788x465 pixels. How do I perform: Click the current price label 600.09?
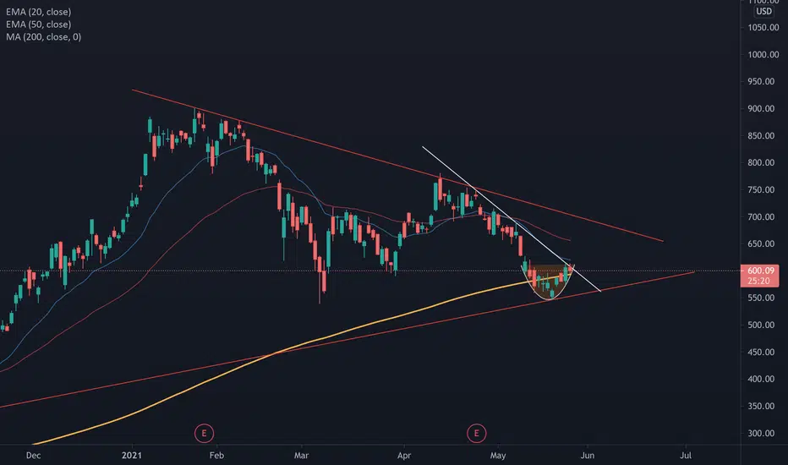coord(760,271)
